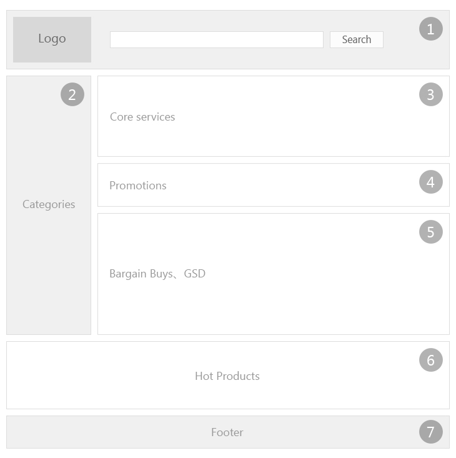Select the Categories label in sidebar
The height and width of the screenshot is (458, 456).
[49, 204]
